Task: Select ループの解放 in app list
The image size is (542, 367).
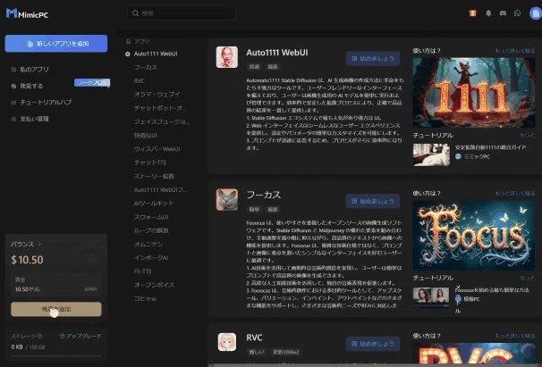Action: [151, 230]
